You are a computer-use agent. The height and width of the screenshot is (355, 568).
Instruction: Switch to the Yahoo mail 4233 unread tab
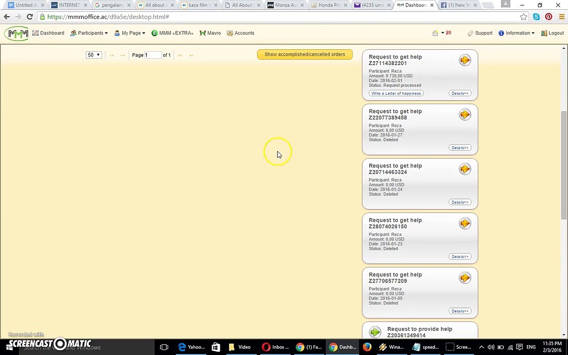[x=372, y=5]
